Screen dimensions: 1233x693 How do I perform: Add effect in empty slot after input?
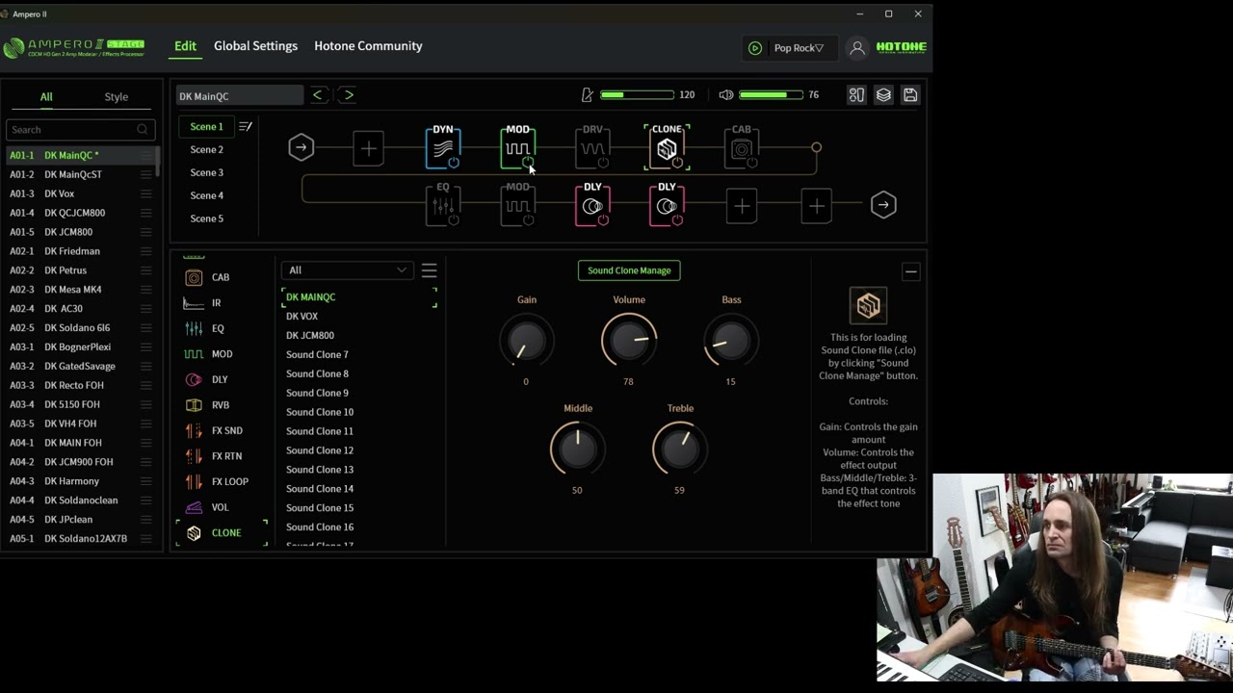tap(368, 148)
